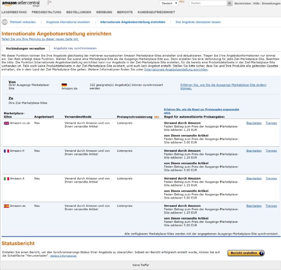Open the WERBUNG menu

(x=104, y=12)
